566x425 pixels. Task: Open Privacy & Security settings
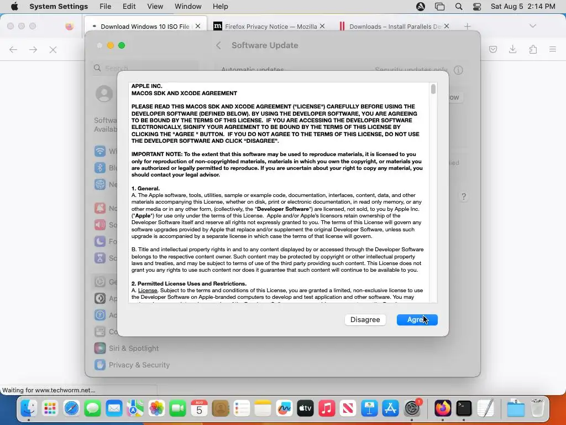pos(132,365)
